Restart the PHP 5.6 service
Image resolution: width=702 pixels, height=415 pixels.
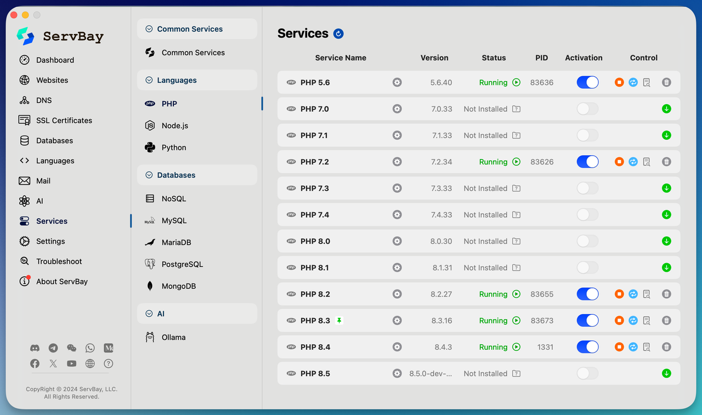pos(633,82)
